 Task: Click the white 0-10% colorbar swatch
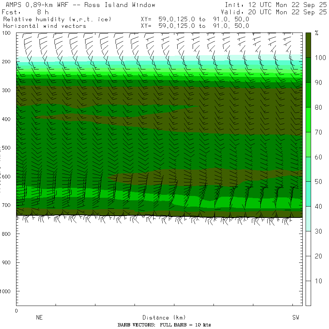point(308,293)
